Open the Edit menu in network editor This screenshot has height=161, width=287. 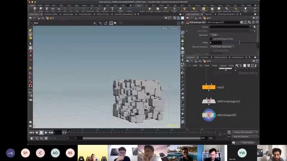[x=195, y=66]
